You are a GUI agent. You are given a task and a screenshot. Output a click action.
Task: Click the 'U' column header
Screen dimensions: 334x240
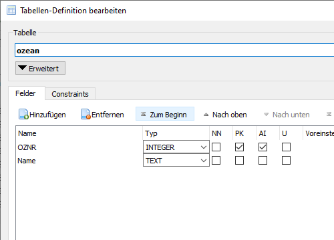[x=291, y=133]
